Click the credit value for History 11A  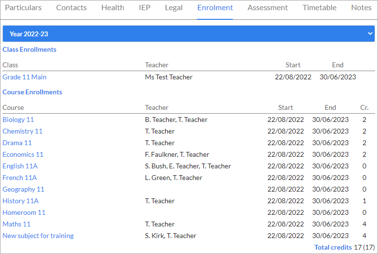click(364, 201)
